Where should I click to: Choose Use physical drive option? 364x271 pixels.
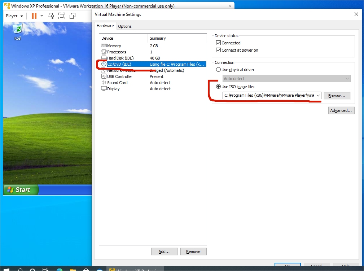point(218,69)
